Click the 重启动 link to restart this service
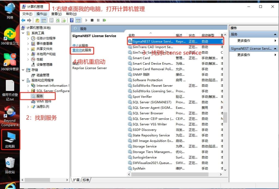This screenshot has height=189, width=279. [77, 50]
